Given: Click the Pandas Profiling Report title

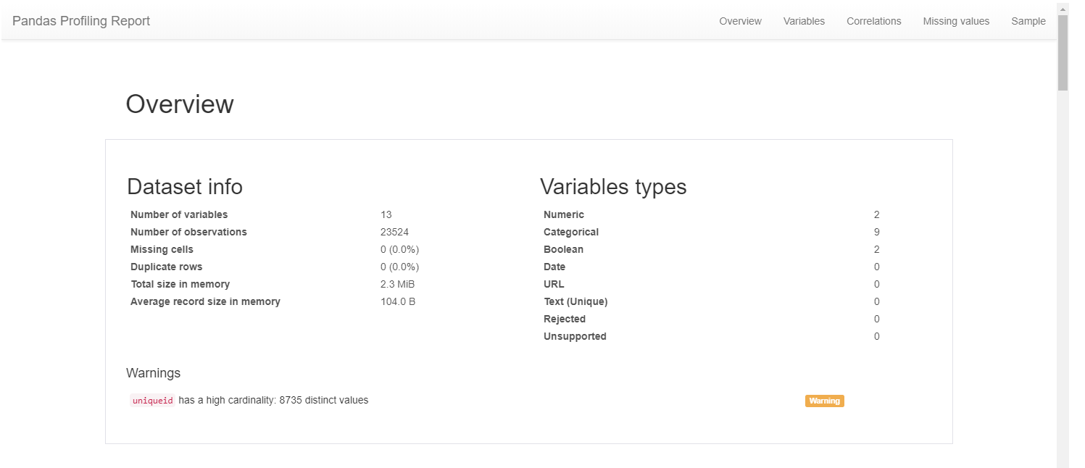Looking at the screenshot, I should coord(80,21).
